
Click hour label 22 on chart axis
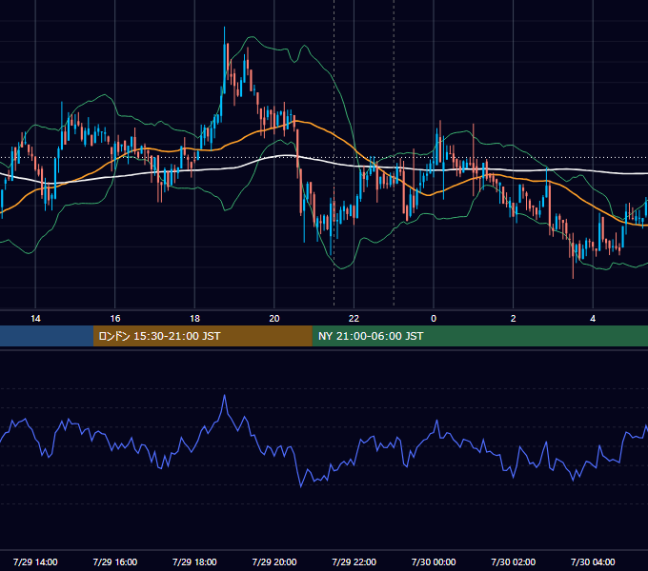pos(354,319)
